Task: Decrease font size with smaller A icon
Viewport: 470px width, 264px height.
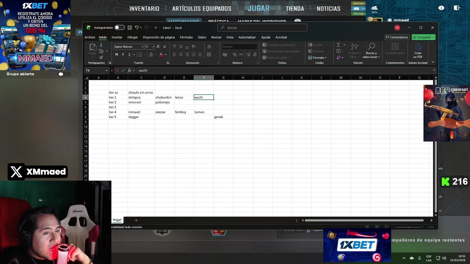Action: 164,47
